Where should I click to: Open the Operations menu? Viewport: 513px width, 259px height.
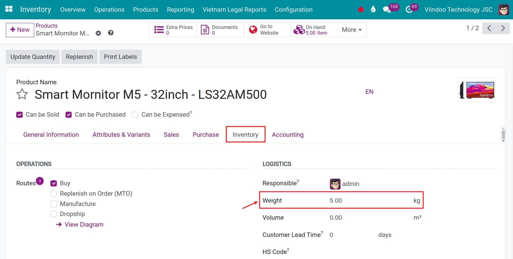point(109,9)
